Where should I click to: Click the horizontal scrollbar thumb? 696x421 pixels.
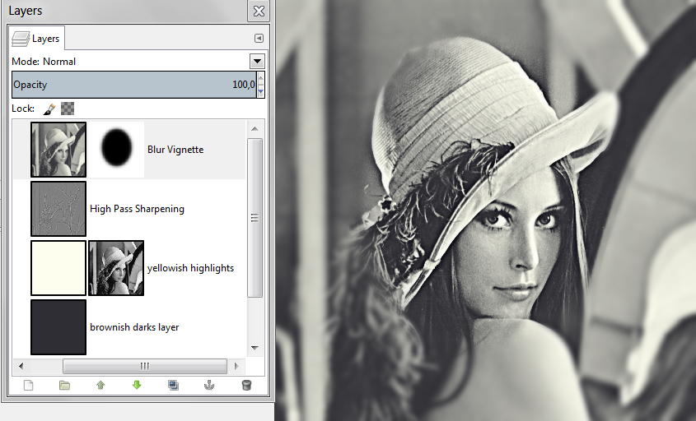click(145, 366)
